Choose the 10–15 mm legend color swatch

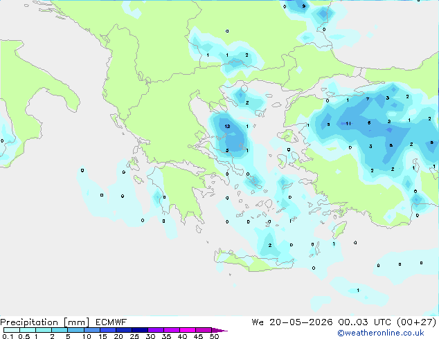(91, 330)
